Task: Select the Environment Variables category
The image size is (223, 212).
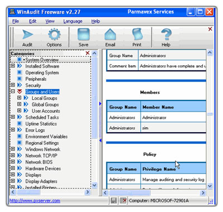Action: coord(46,137)
